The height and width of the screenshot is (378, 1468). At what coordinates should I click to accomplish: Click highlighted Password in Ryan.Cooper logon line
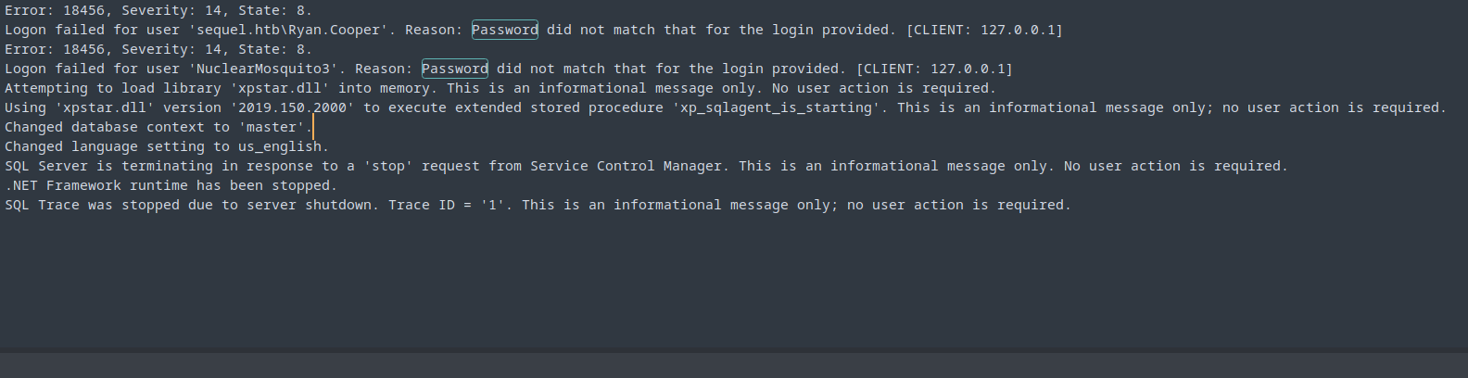(505, 30)
